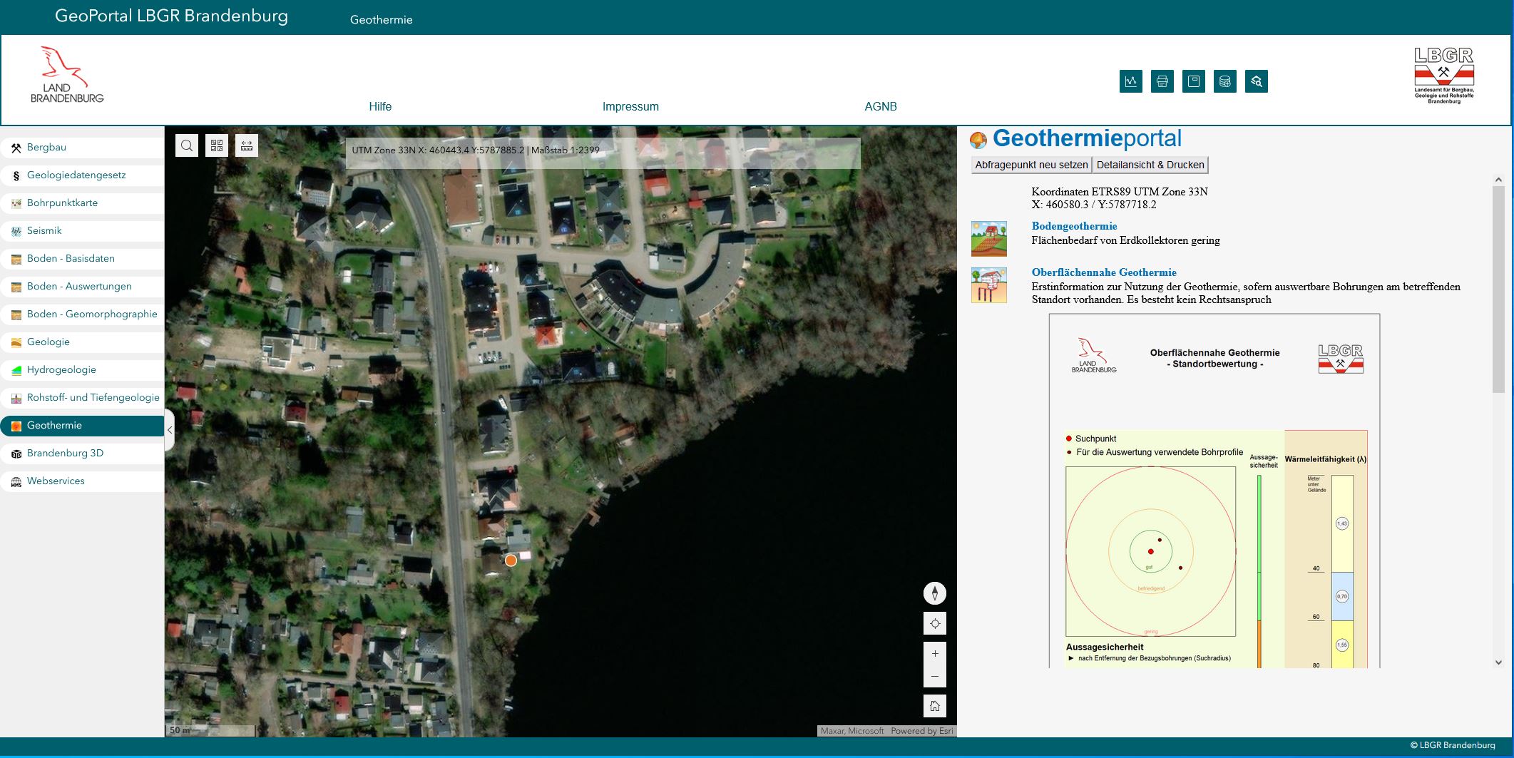Click the Land Brandenburg eagle logo
Image resolution: width=1514 pixels, height=758 pixels.
67,75
